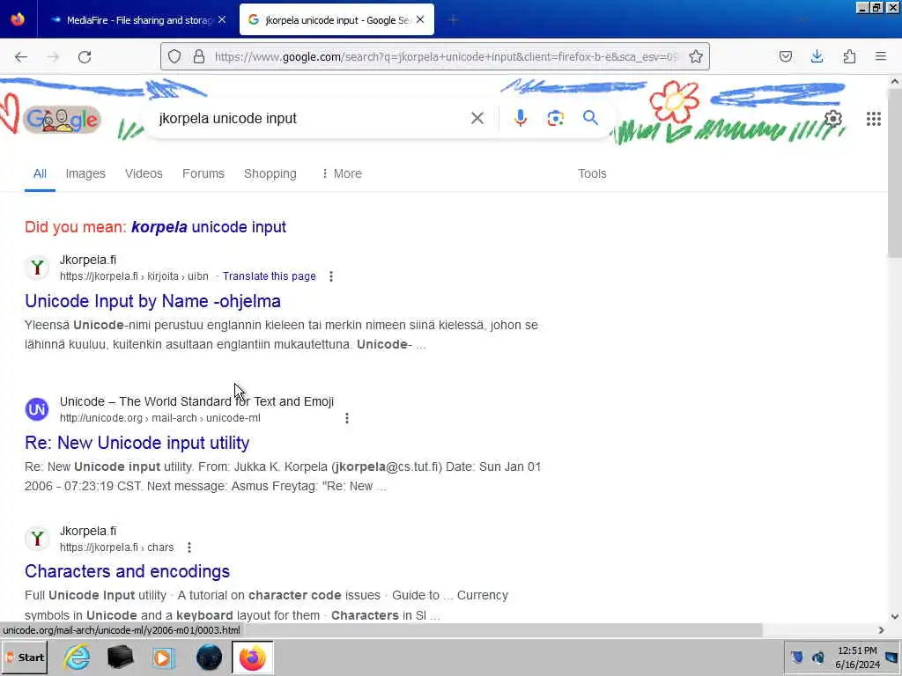
Task: Expand the More search filters menu
Action: [x=342, y=173]
